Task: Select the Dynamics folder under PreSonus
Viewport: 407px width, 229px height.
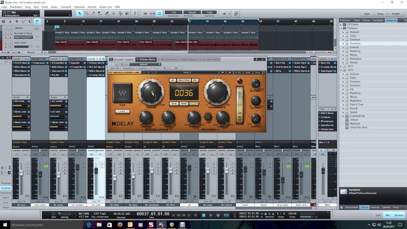Action: coord(355,44)
